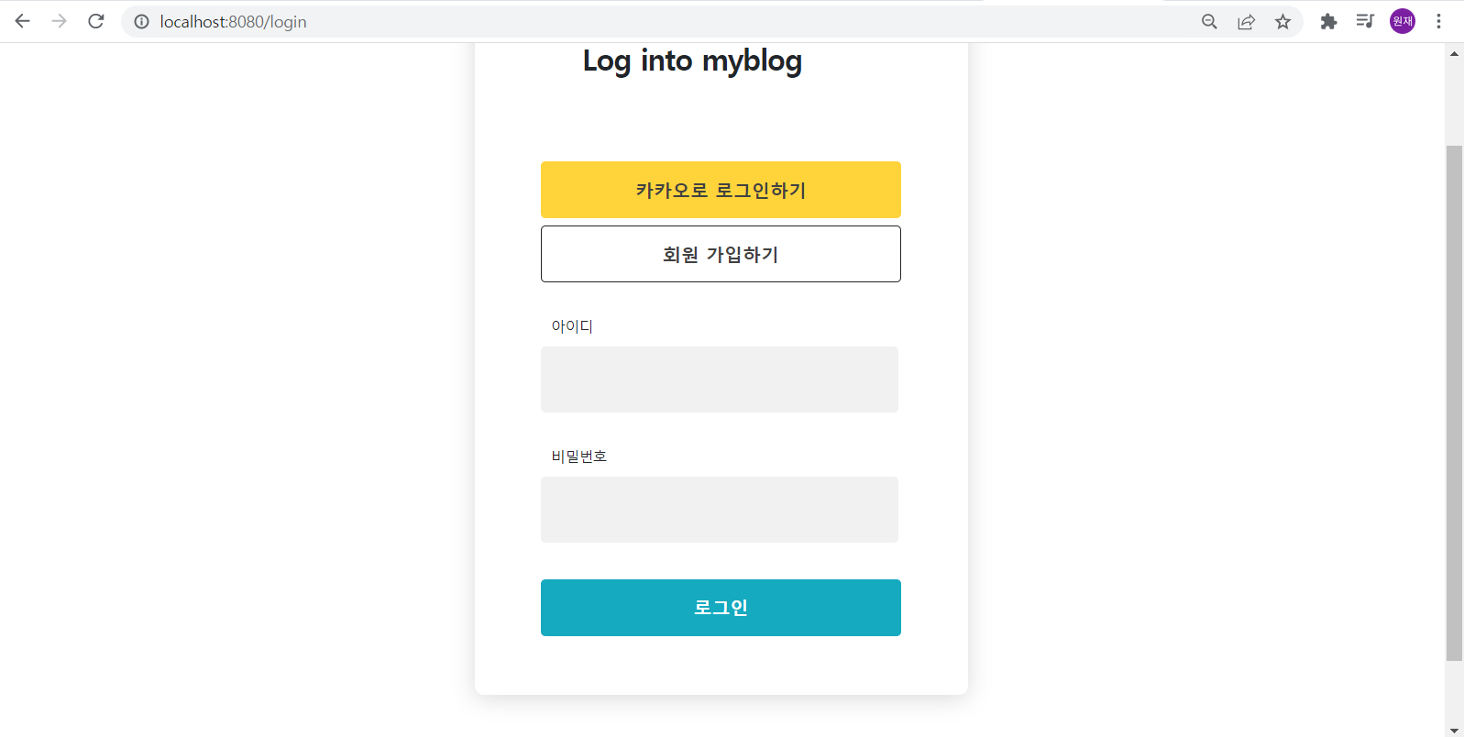This screenshot has height=737, width=1464.
Task: Click the 아이디 input field
Action: click(720, 379)
